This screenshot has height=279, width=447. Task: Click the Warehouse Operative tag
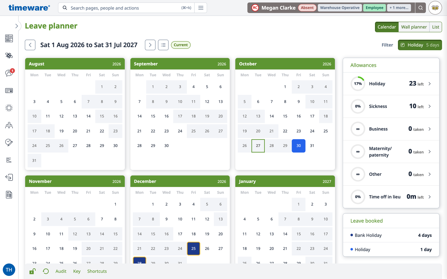coord(340,8)
